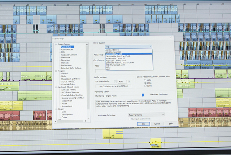Collapse the System Options tree node
This screenshot has height=155, width=231.
pos(56,44)
